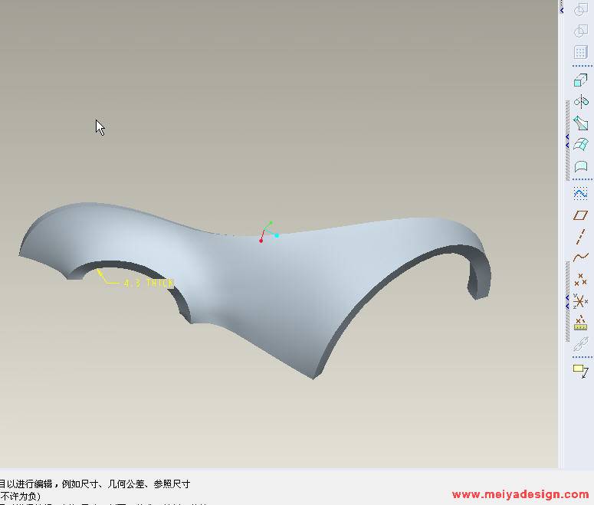Expand upper chevron beside Boundary Blend icon

tap(567, 136)
